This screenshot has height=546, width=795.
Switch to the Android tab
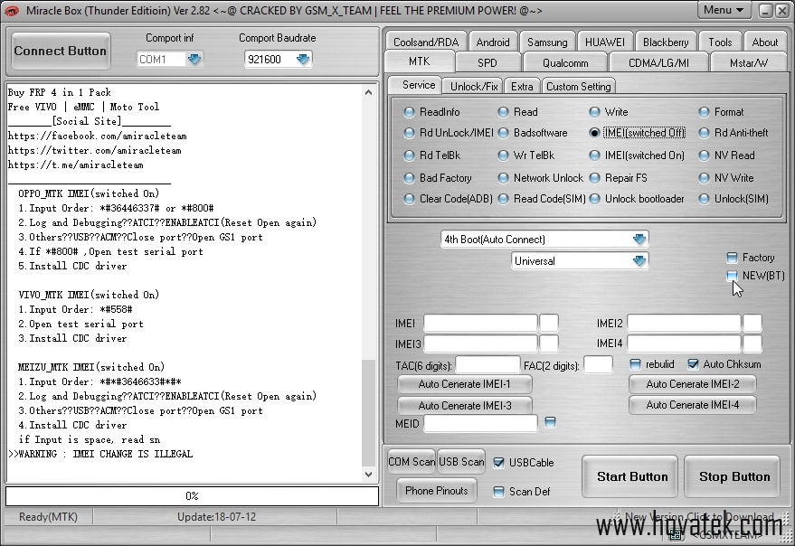[x=493, y=42]
